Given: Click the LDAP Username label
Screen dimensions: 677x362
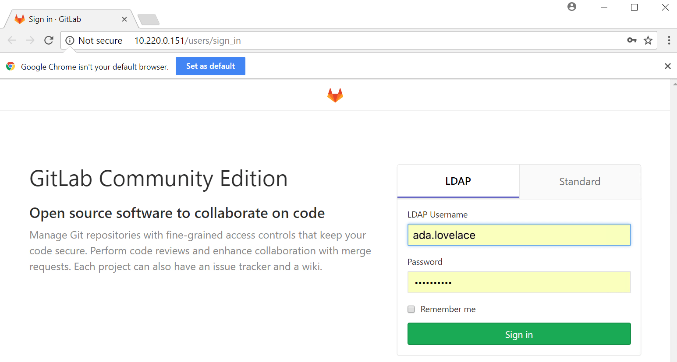Looking at the screenshot, I should pos(437,214).
